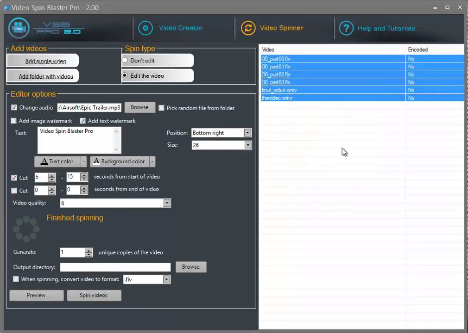Viewport: 468px width, 333px height.
Task: Enable Cut from end of video checkbox
Action: (x=14, y=191)
